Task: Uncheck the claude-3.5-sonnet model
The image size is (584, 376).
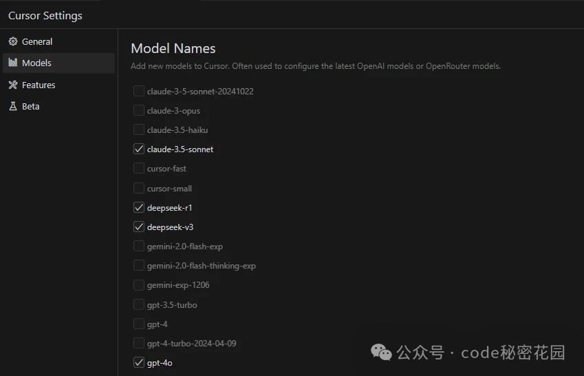Action: [139, 149]
